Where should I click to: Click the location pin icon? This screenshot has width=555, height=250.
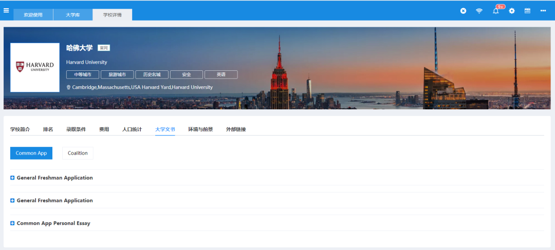(x=68, y=87)
